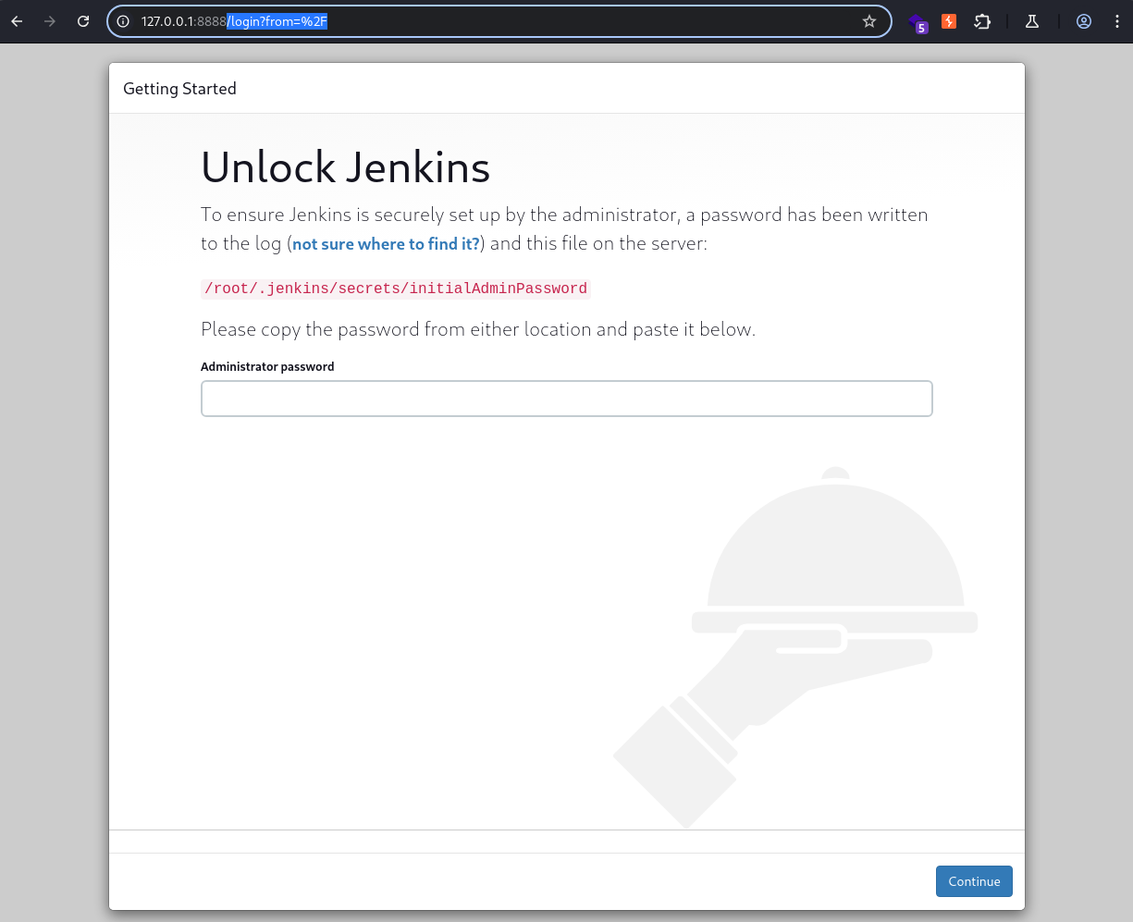Focus the Administrator password field
This screenshot has height=922, width=1133.
tap(566, 399)
